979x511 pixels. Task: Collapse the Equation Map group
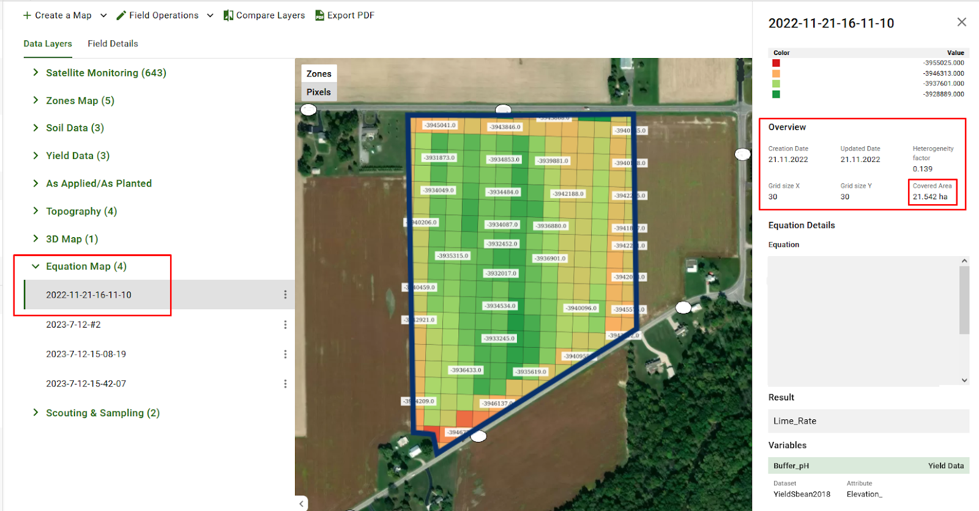tap(35, 267)
